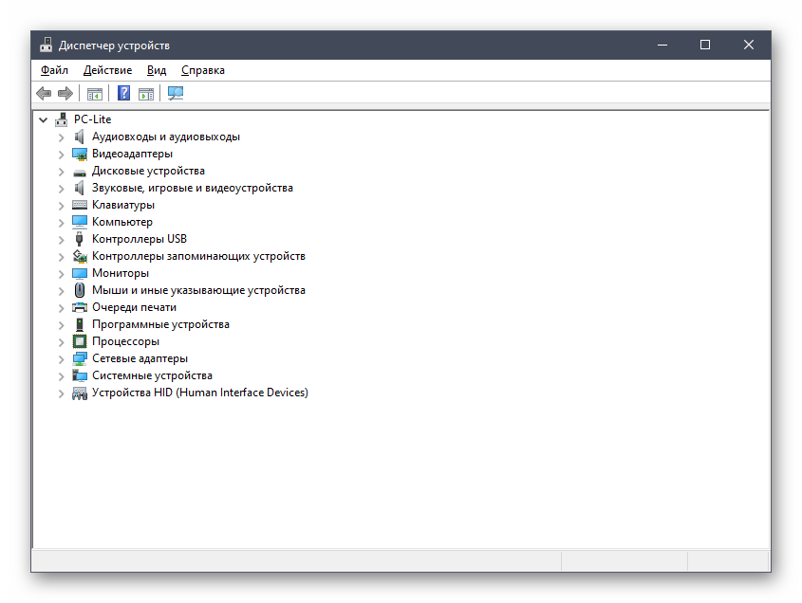
Task: Expand Мыши и иные указывающие устройства
Action: pos(62,290)
